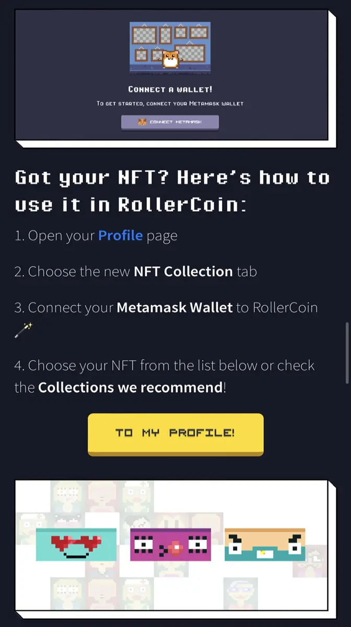Open Collections we recommend
Screen dimensions: 351x627
tap(131, 387)
